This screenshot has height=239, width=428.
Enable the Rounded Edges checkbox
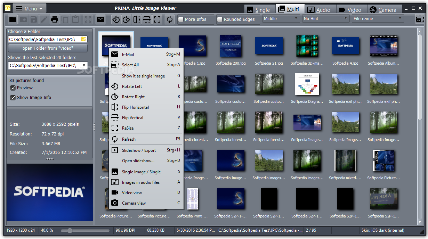tap(220, 19)
